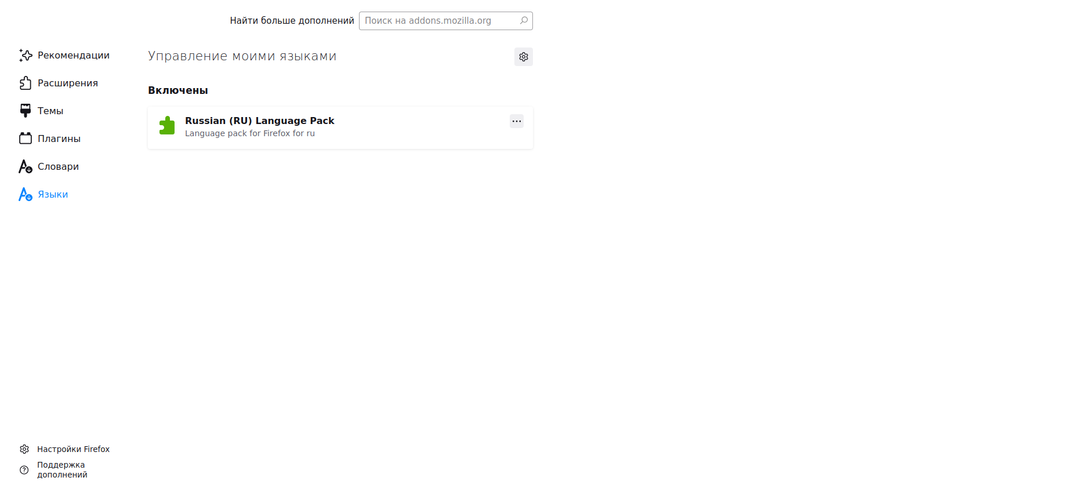Click the Extensions puzzle-piece sidebar icon
Image resolution: width=1092 pixels, height=492 pixels.
(x=26, y=83)
